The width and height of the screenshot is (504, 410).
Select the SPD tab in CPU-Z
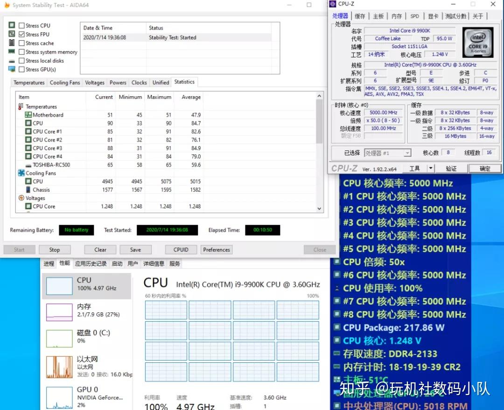click(415, 16)
